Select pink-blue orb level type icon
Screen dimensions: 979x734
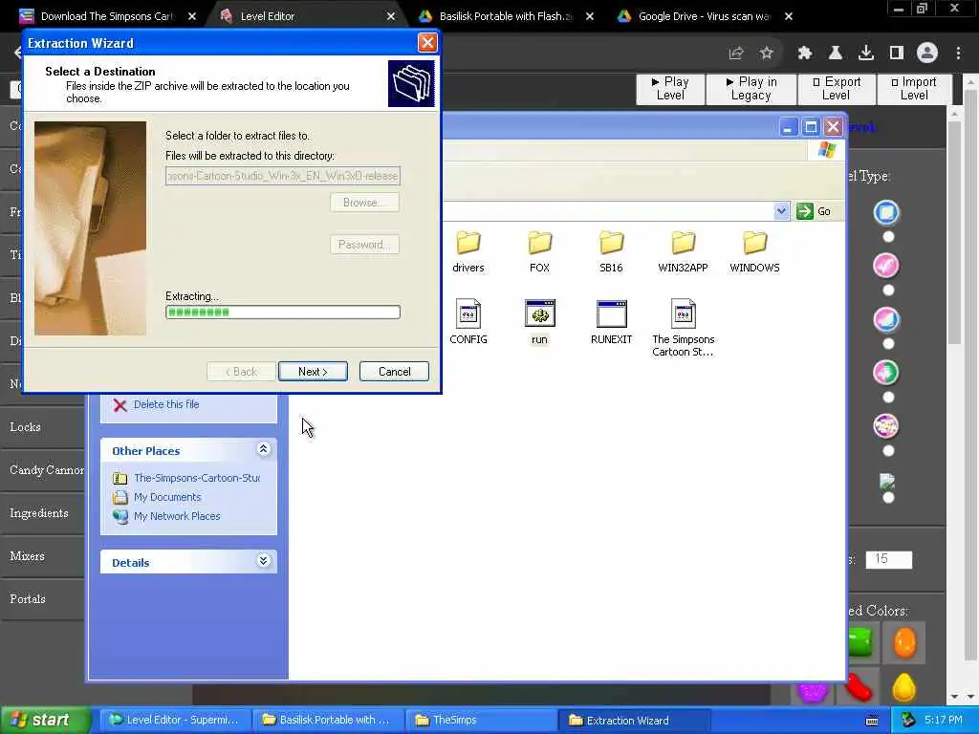click(x=886, y=319)
